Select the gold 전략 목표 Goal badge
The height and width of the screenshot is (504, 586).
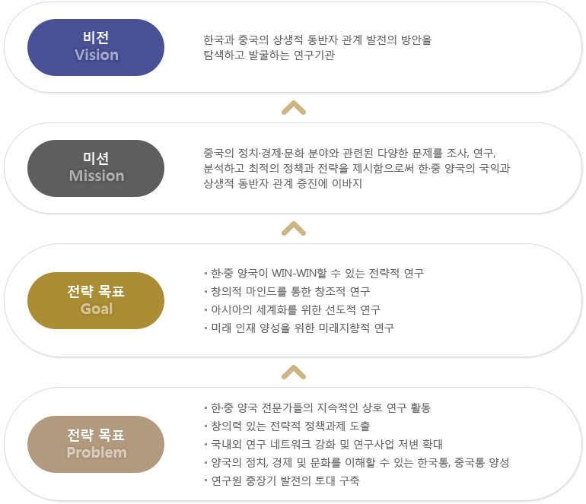click(96, 300)
